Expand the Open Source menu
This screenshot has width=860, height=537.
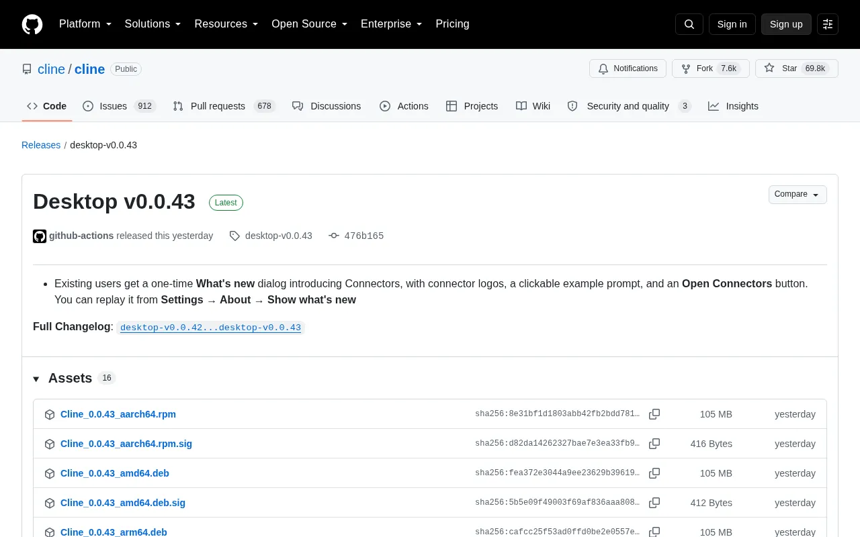tap(310, 24)
